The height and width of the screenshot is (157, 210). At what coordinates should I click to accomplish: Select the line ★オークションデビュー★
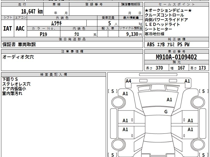click(168, 10)
